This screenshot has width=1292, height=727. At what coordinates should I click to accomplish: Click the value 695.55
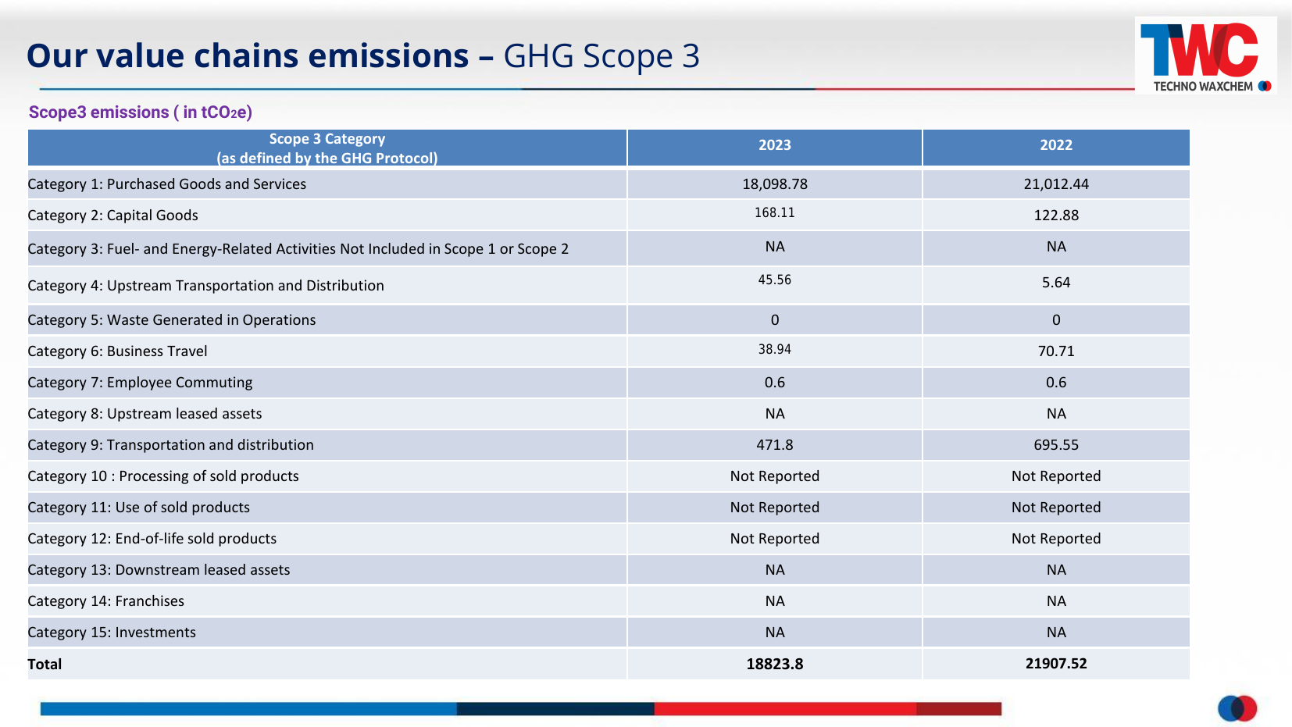pos(1056,445)
